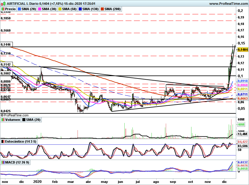
Task: Click the SMA 200 value tag 0,0663
Action: 243,98
